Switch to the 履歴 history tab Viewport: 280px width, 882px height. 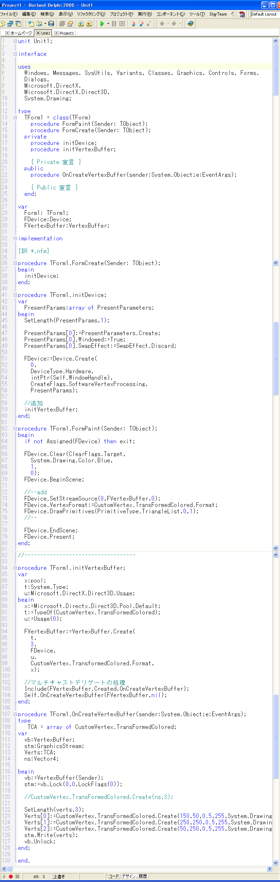(143, 876)
